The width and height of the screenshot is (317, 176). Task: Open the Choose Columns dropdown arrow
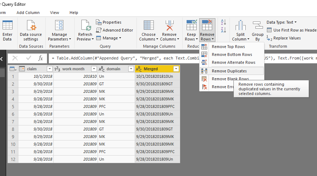click(157, 39)
